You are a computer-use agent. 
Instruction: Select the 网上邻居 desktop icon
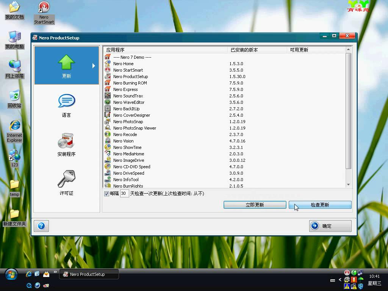[x=15, y=69]
